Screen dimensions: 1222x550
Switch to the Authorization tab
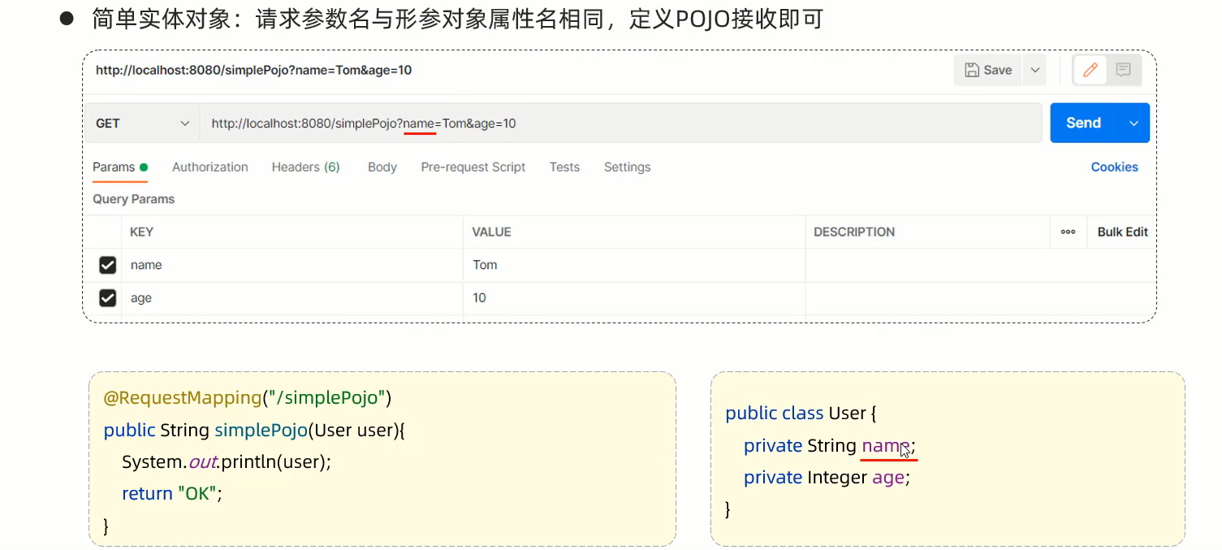point(209,167)
